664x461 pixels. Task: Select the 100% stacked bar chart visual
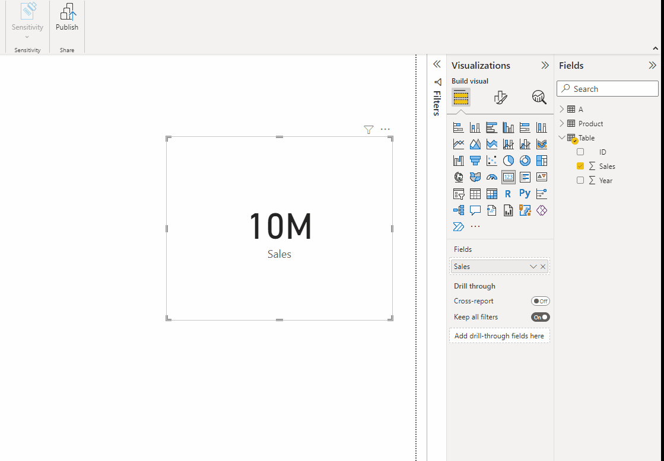click(x=525, y=127)
